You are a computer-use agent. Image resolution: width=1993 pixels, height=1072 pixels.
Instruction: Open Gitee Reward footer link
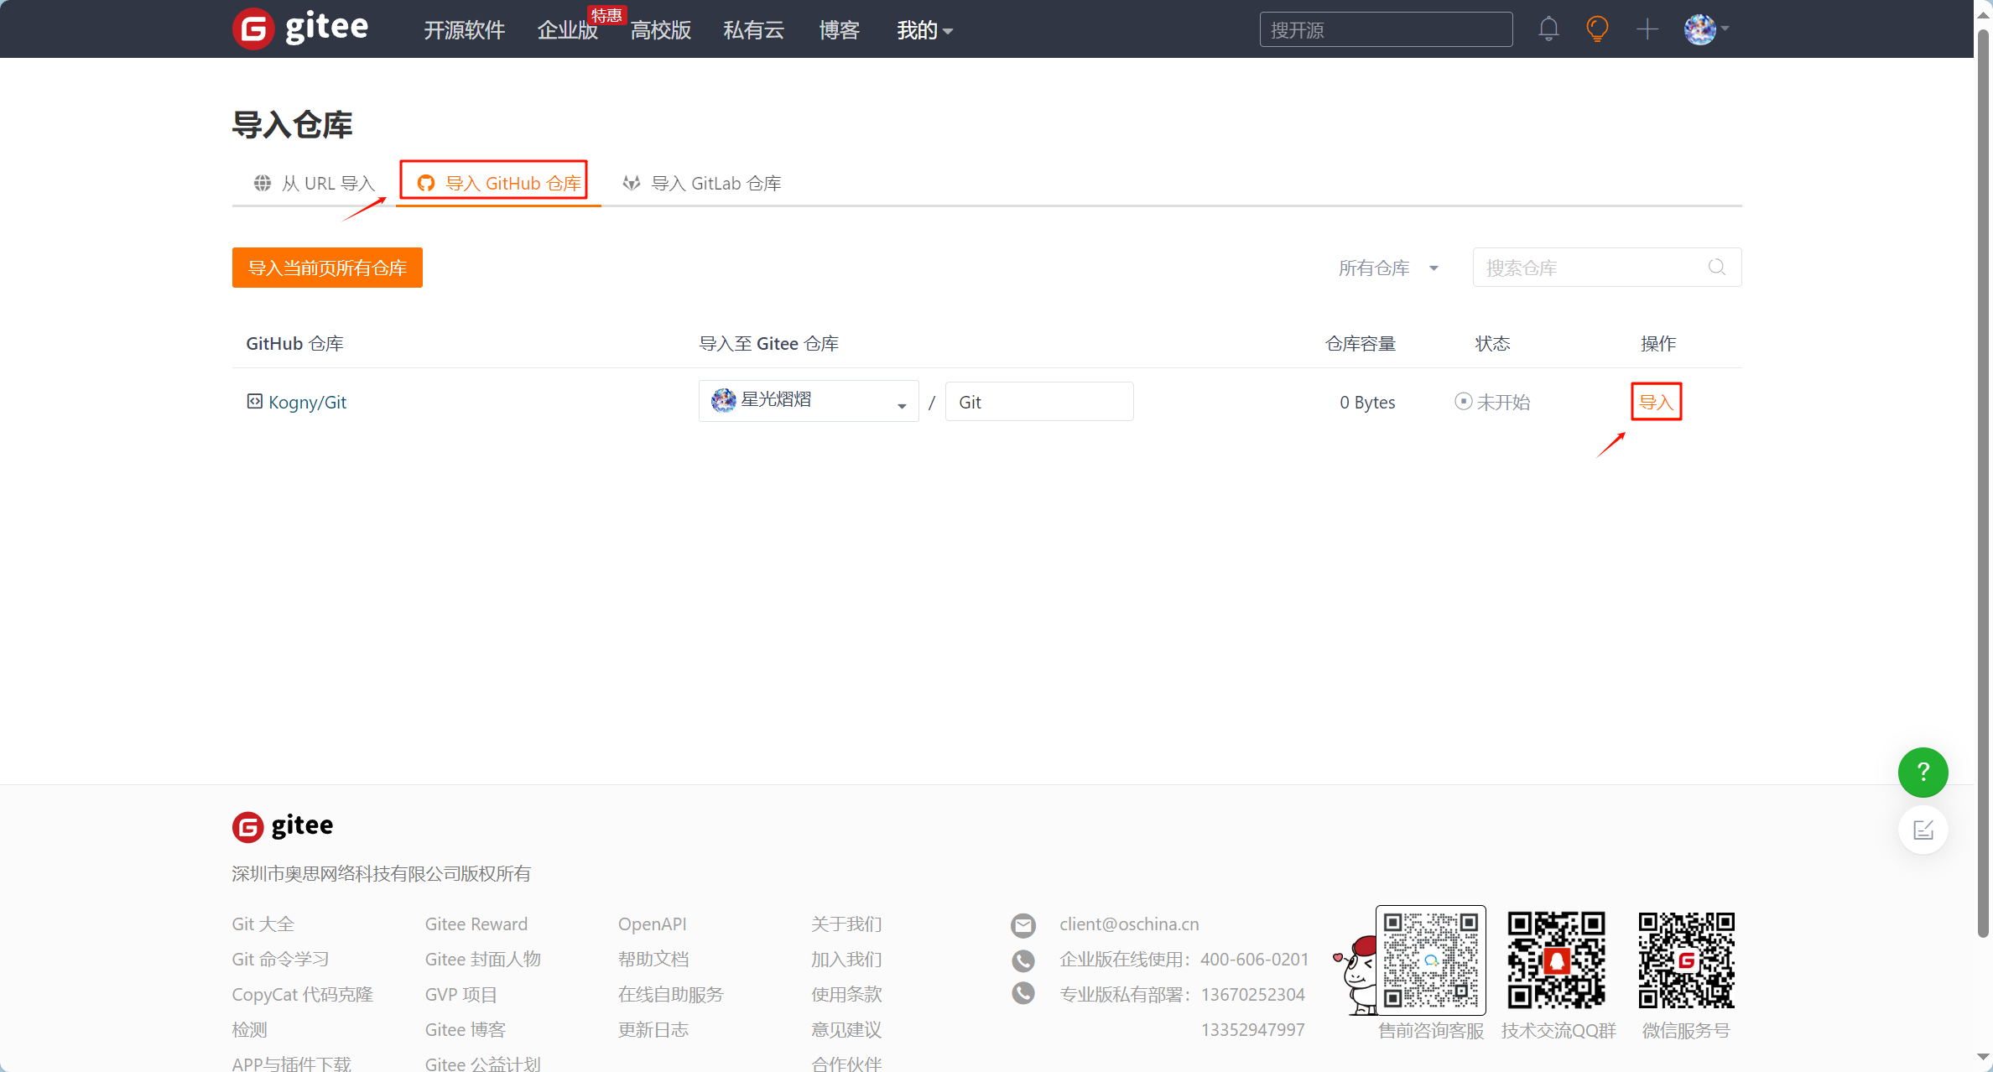coord(476,924)
